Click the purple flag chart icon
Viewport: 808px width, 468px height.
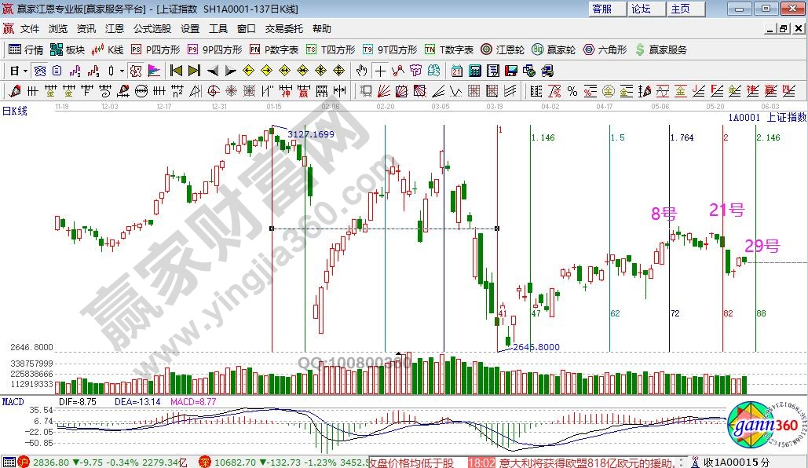click(154, 71)
